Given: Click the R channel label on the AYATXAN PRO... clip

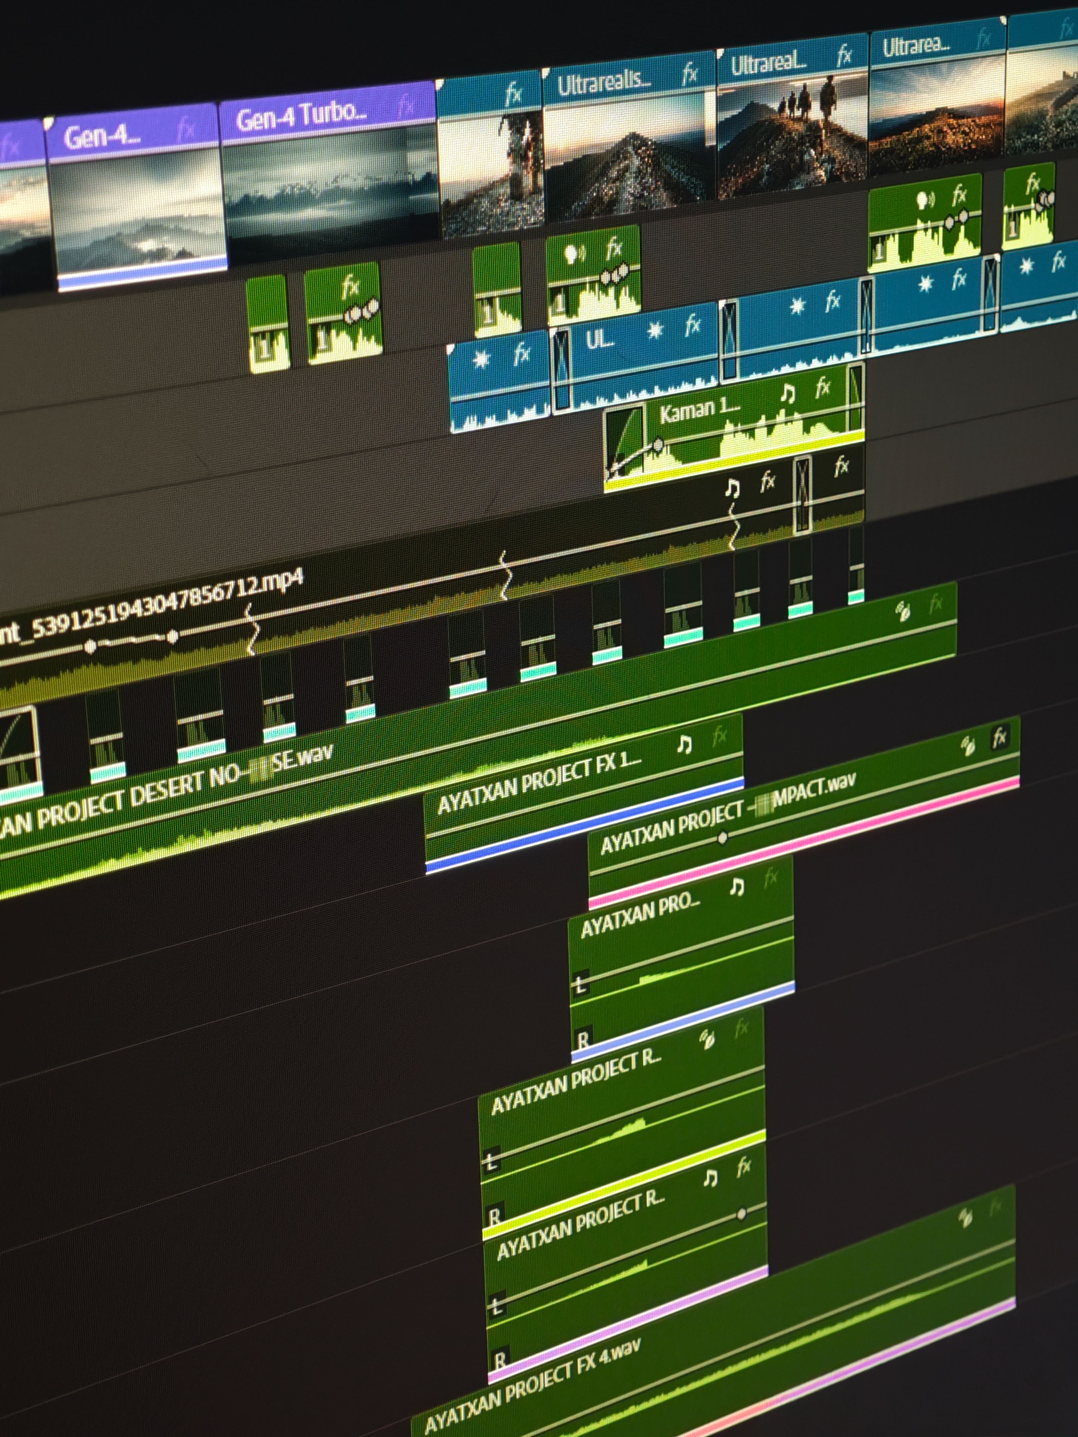Looking at the screenshot, I should (583, 1040).
